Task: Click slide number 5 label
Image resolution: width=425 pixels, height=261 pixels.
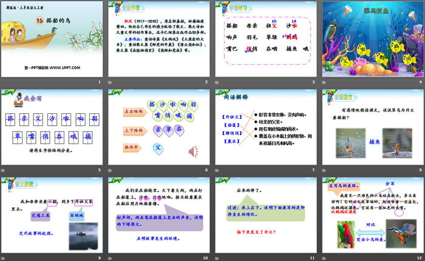Action: coord(100,170)
